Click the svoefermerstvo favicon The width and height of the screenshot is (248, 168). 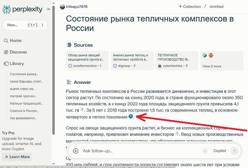[70, 66]
